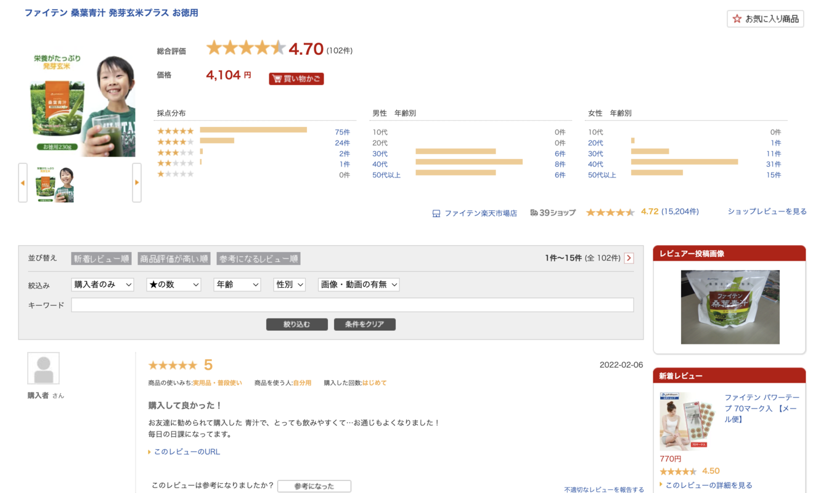Sort by 参考になるレビュー順

coord(259,259)
